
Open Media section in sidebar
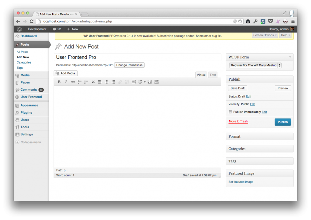coord(25,75)
